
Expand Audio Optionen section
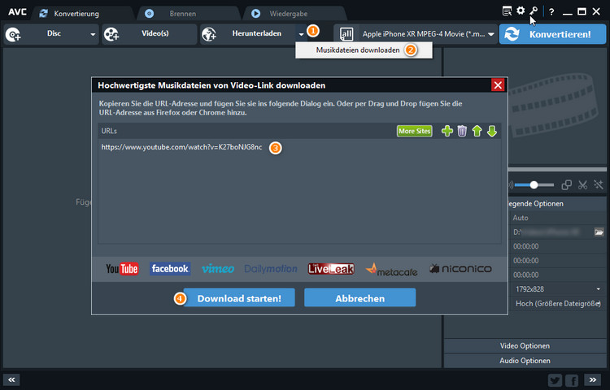[525, 361]
